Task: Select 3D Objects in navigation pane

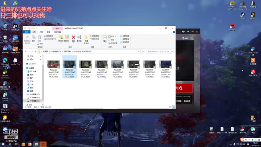Action: coord(32,72)
